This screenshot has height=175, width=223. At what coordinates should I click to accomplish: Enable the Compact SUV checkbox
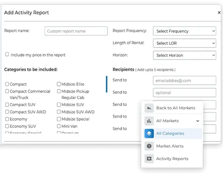pos(7,105)
